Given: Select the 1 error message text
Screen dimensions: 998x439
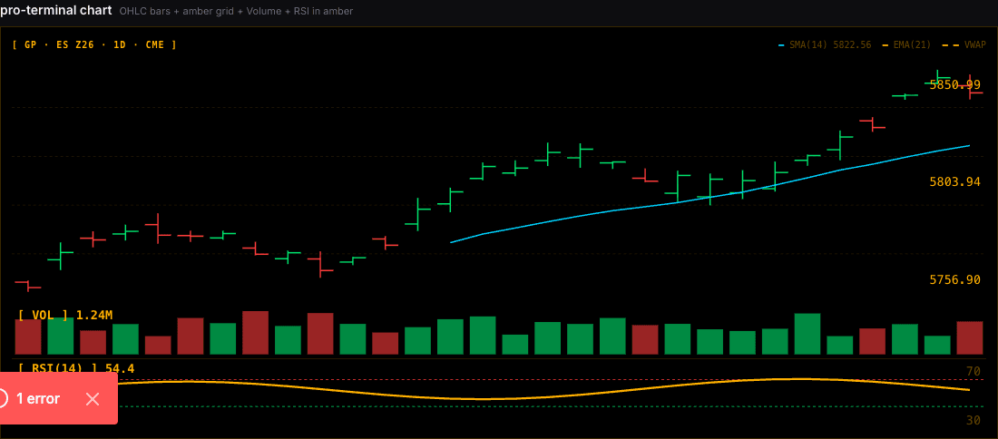Looking at the screenshot, I should pyautogui.click(x=38, y=399).
